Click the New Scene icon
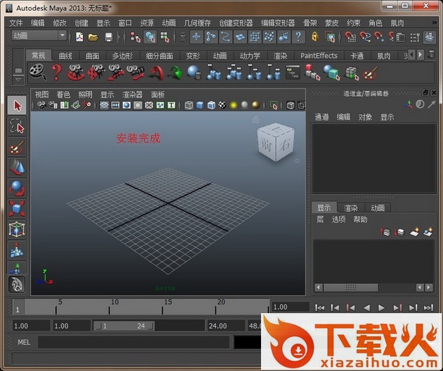This screenshot has width=443, height=371. click(x=79, y=37)
